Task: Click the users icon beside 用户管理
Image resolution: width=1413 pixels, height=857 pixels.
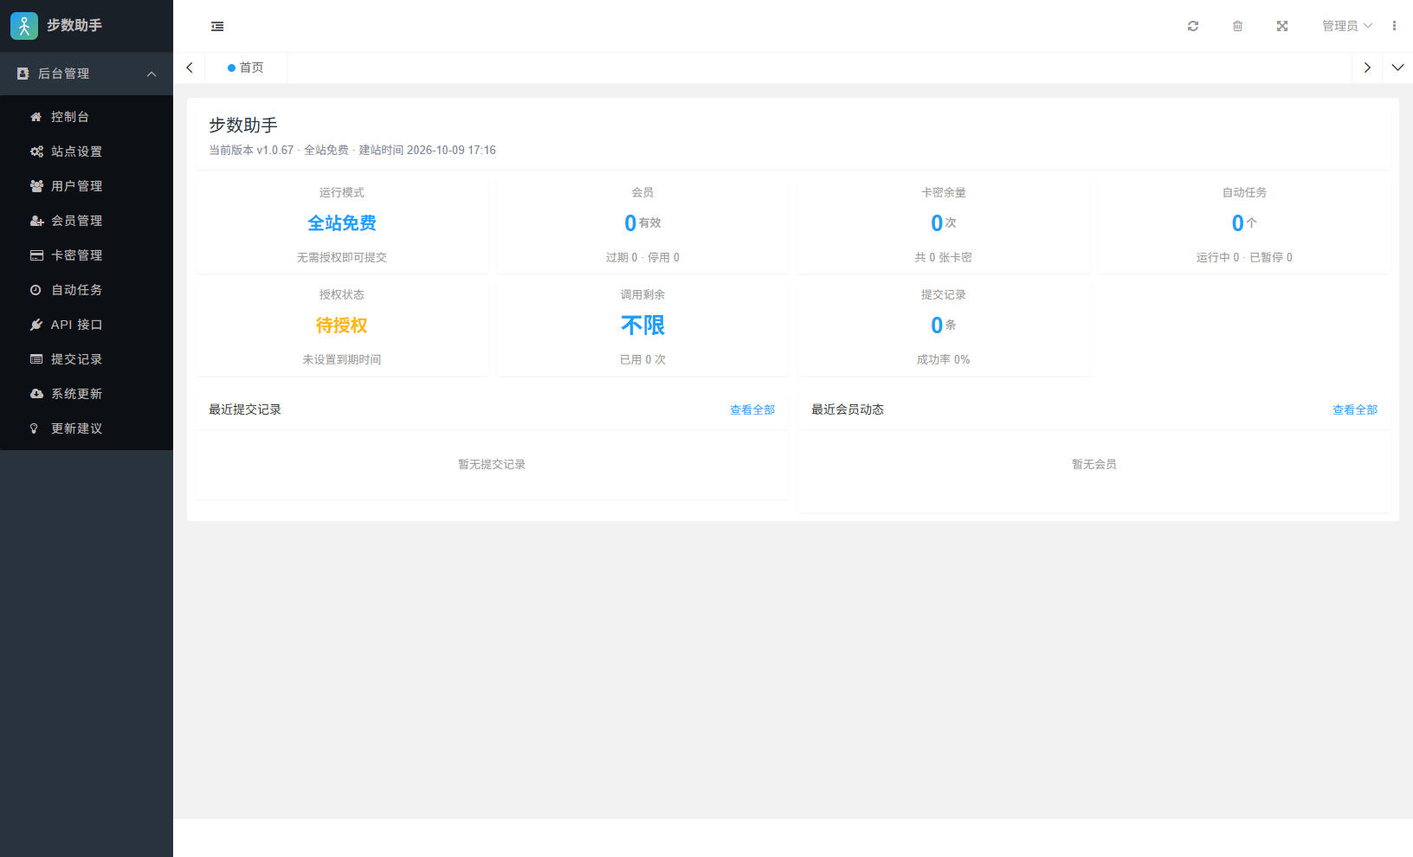Action: click(36, 186)
